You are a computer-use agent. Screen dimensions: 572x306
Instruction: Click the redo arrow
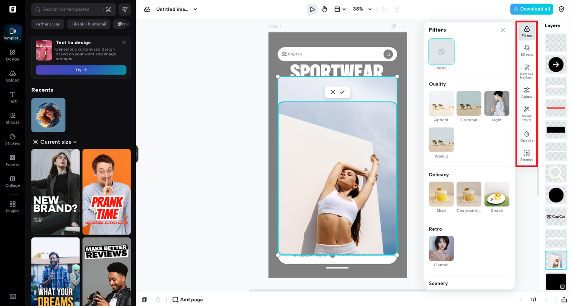coord(396,9)
